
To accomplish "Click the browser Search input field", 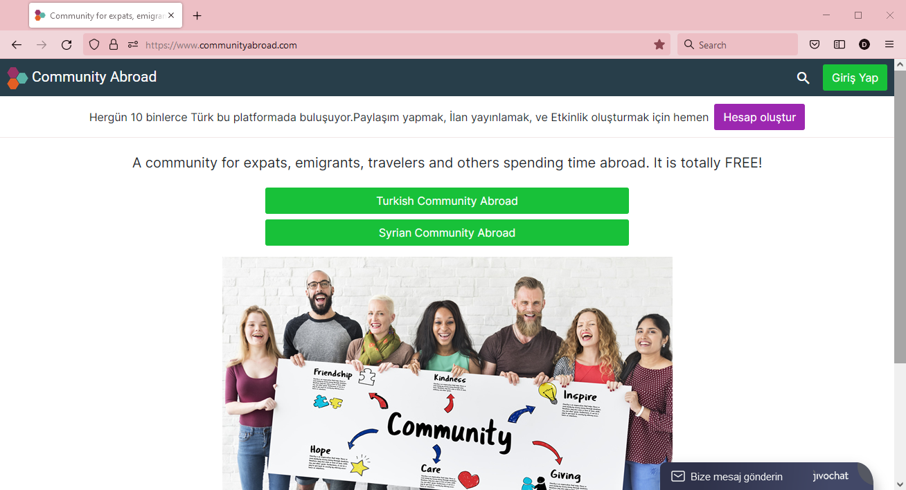I will click(738, 45).
